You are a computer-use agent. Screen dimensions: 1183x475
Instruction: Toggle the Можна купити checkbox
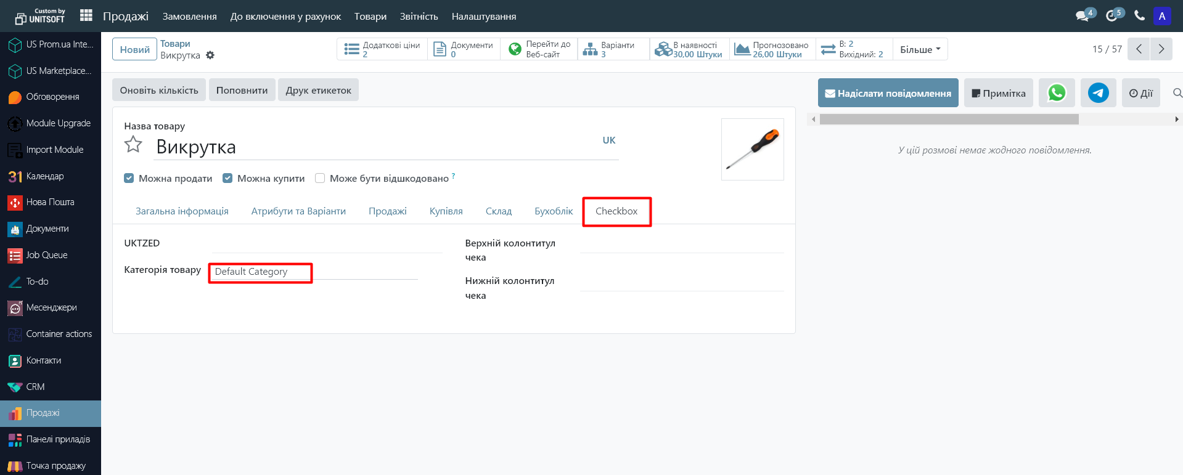(x=227, y=178)
